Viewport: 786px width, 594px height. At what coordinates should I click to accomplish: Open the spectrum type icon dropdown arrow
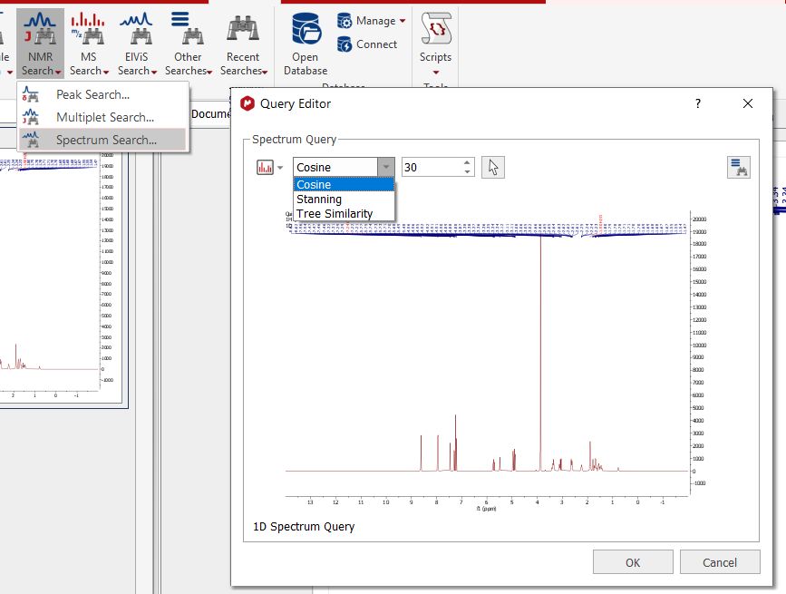(x=280, y=168)
